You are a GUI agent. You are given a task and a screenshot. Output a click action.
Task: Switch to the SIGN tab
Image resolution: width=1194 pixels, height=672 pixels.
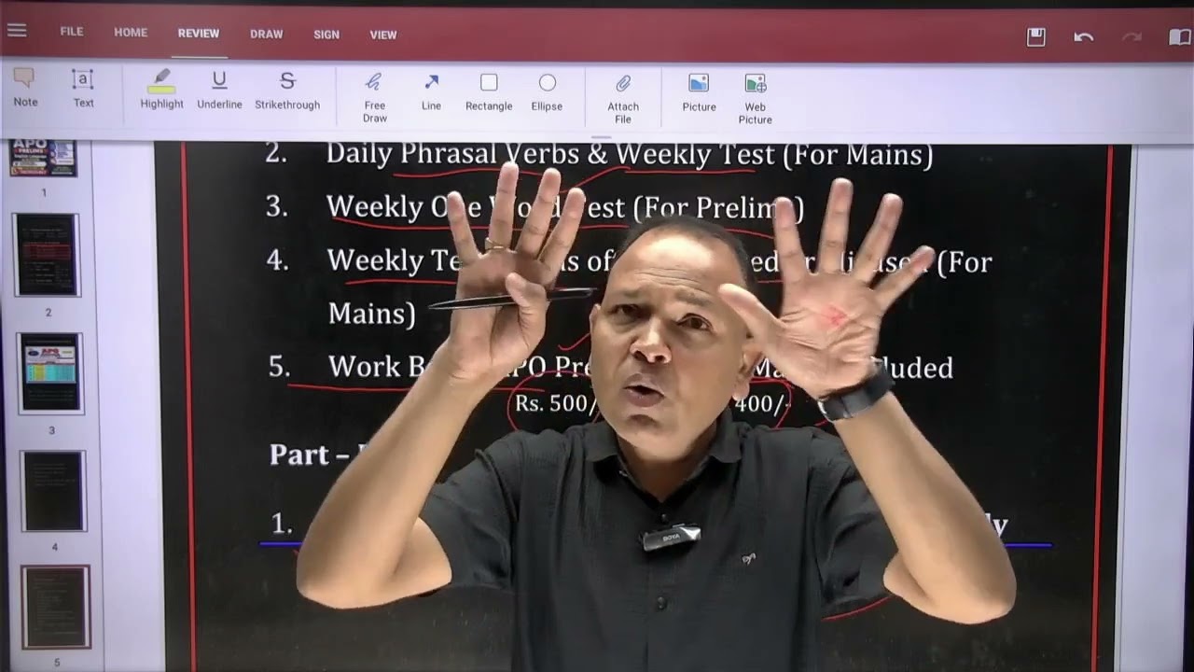(326, 35)
